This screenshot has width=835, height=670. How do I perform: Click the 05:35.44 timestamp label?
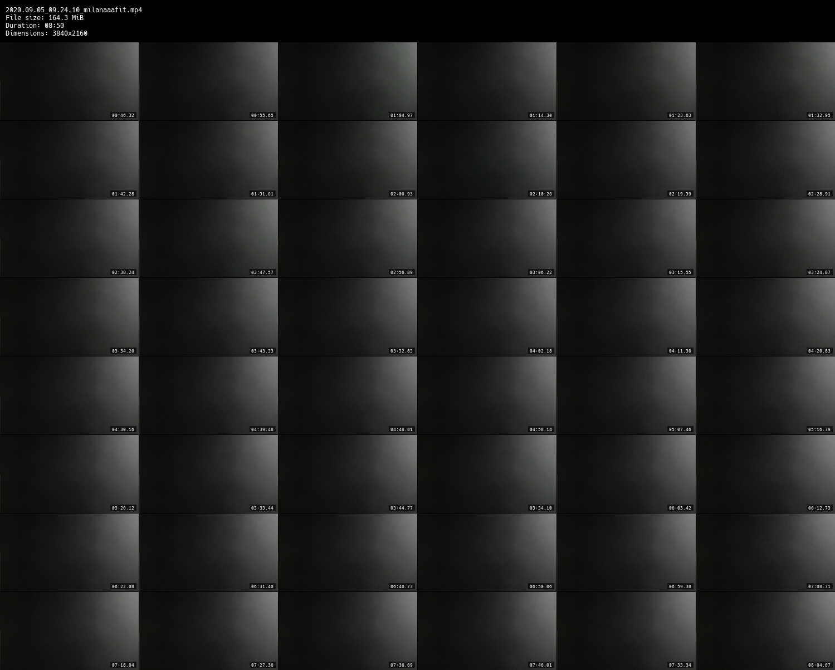pyautogui.click(x=262, y=508)
